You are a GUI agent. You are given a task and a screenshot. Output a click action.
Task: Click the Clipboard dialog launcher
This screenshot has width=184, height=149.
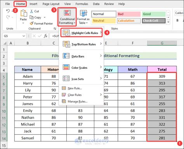pyautogui.click(x=55, y=29)
